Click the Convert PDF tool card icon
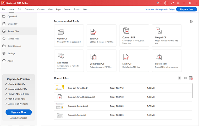Screen dimensions: 199x126 point(126,31)
